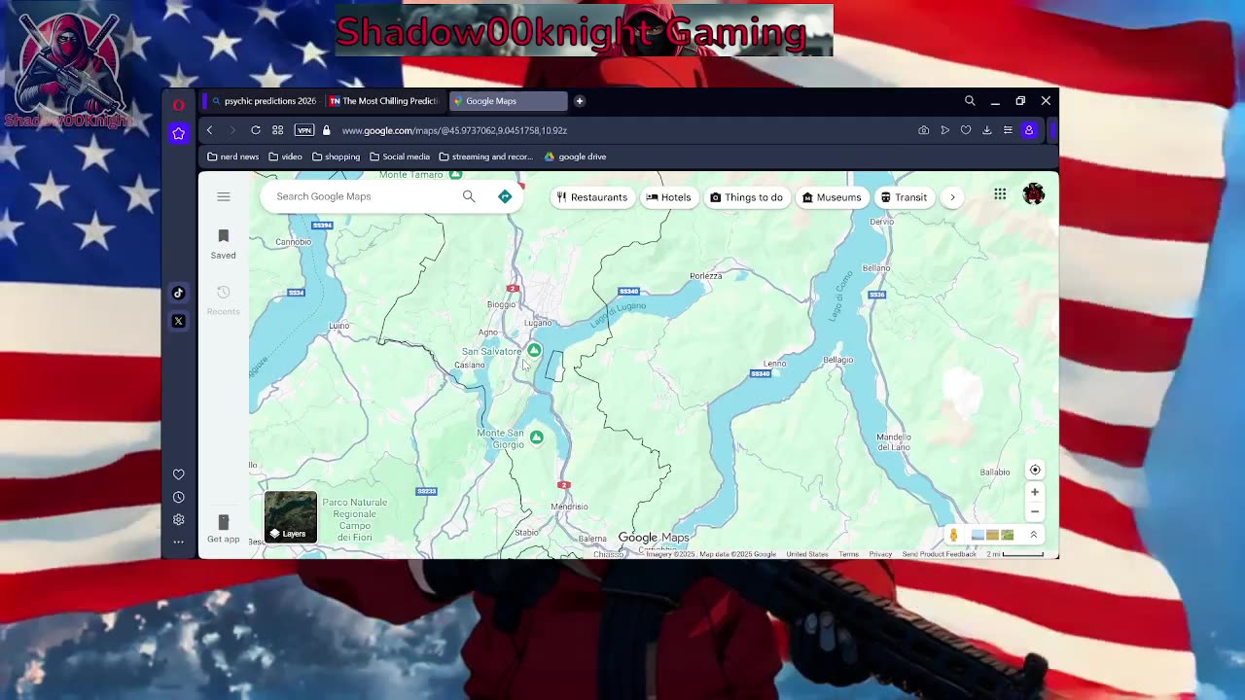Select the Google Maps browser tab

tap(507, 101)
